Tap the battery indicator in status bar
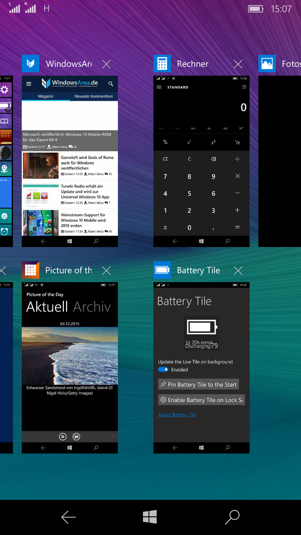The image size is (301, 535). click(x=255, y=8)
